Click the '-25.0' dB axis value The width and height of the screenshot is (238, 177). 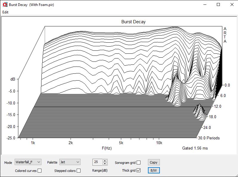(x=11, y=138)
